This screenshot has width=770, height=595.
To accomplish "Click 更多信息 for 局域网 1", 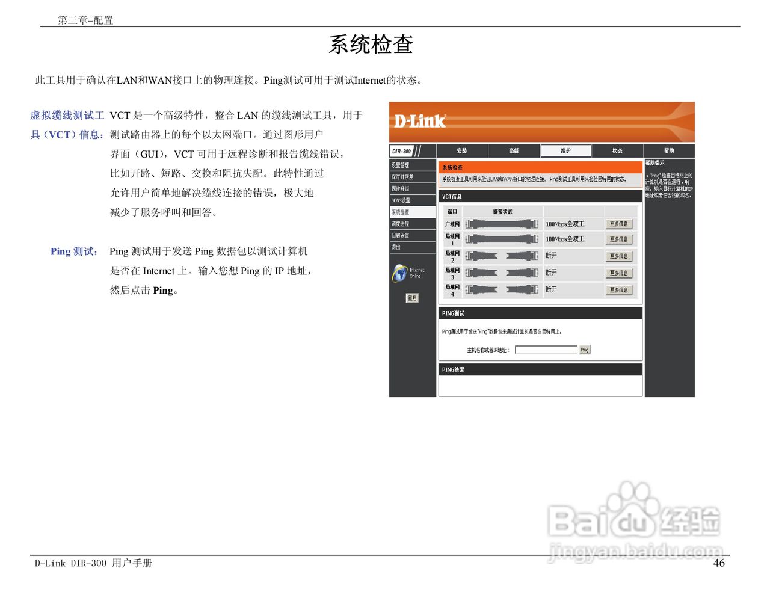I will [x=619, y=239].
